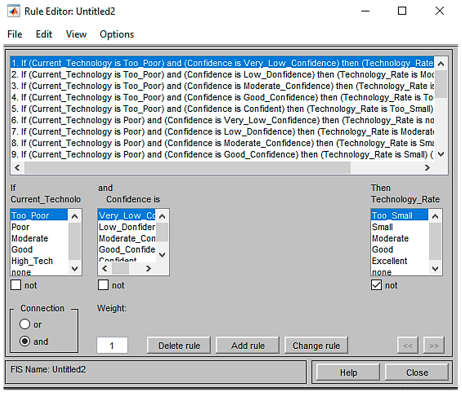Enable 'not' checkbox under Current_Technology list

(16, 285)
